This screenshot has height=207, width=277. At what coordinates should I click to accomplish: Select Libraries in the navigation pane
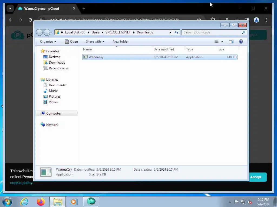pos(52,80)
